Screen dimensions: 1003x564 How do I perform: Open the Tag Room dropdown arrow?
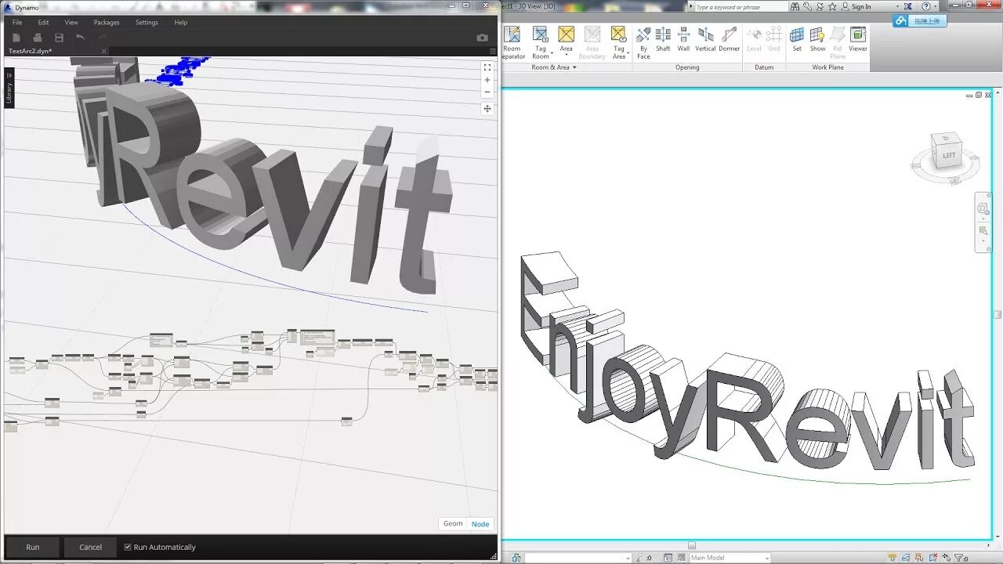552,54
